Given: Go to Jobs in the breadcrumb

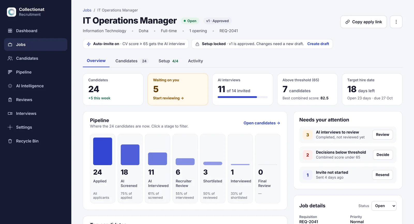Looking at the screenshot, I should click(87, 10).
